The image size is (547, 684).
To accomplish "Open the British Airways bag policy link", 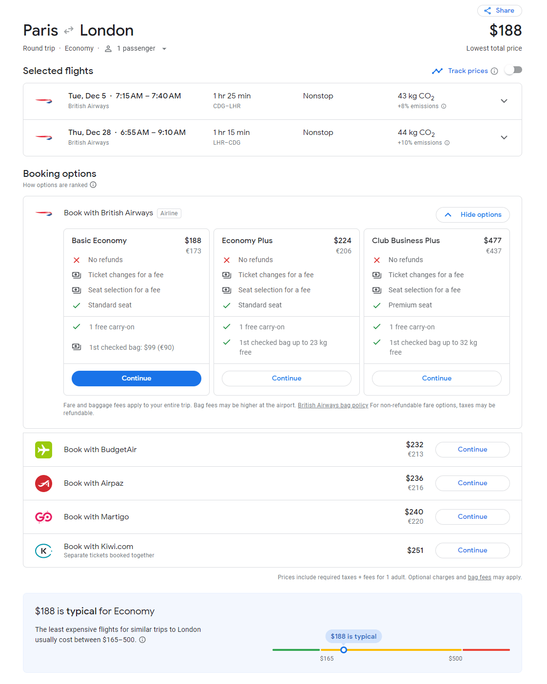I will click(333, 405).
